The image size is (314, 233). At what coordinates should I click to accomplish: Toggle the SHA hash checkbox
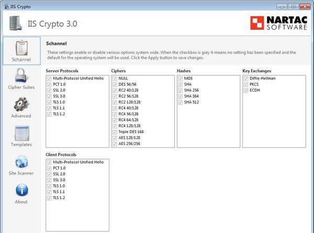(180, 84)
